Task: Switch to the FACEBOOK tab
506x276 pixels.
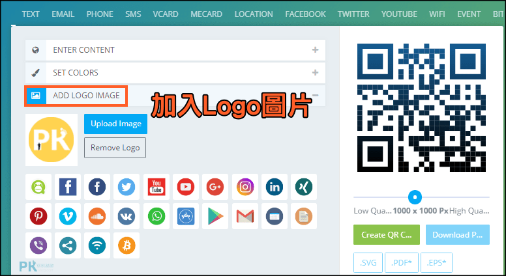Action: pyautogui.click(x=305, y=14)
